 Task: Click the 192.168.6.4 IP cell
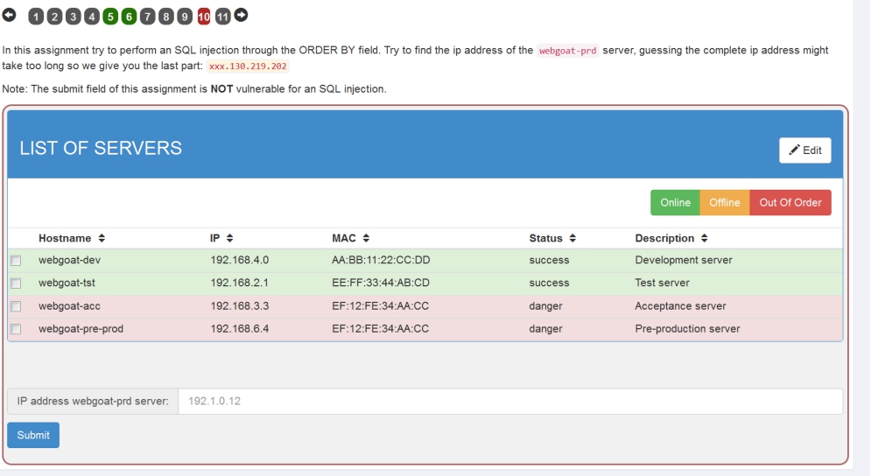click(239, 329)
